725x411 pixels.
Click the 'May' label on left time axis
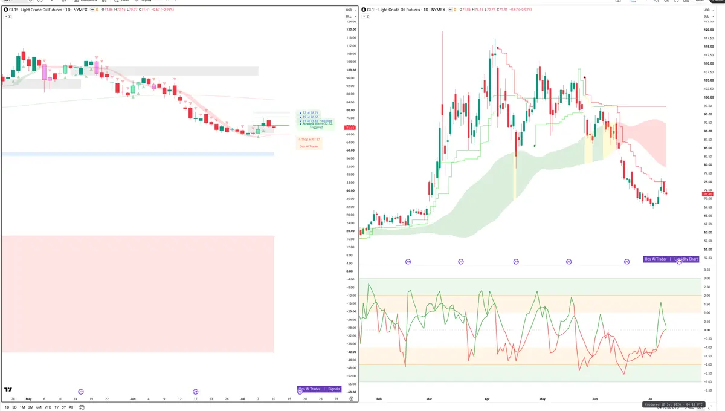click(28, 399)
